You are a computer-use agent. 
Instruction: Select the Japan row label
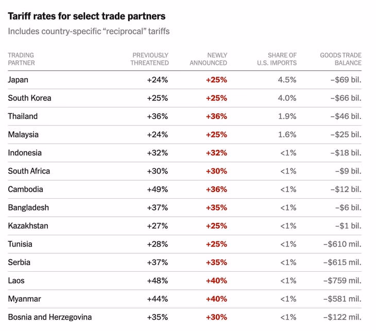tap(18, 80)
